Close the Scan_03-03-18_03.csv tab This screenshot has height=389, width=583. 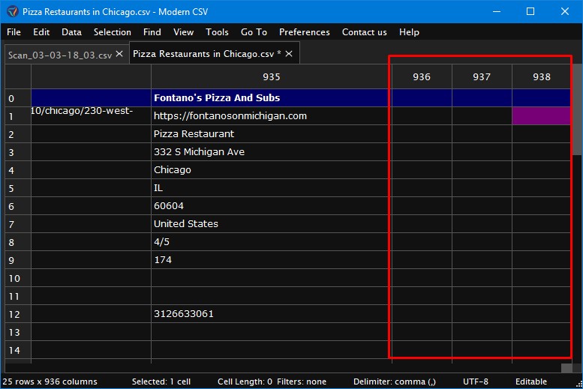(x=119, y=54)
